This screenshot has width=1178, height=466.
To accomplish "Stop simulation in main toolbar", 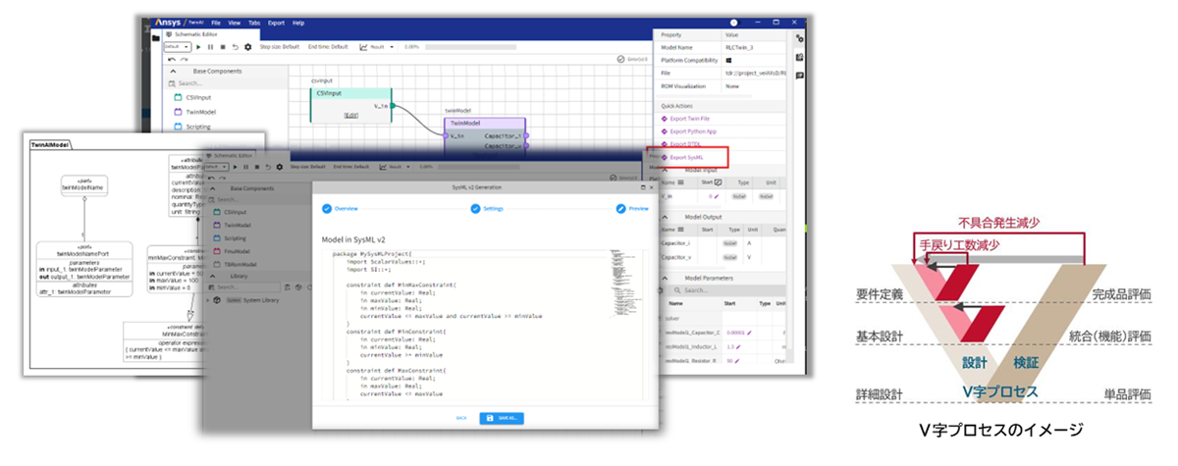I will pos(223,46).
